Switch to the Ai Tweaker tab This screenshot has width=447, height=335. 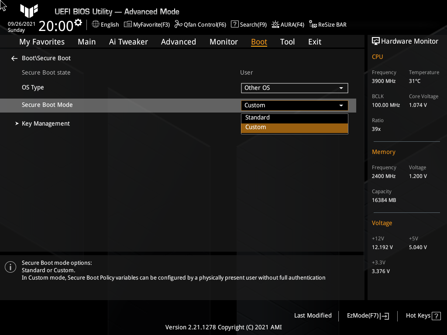[128, 41]
